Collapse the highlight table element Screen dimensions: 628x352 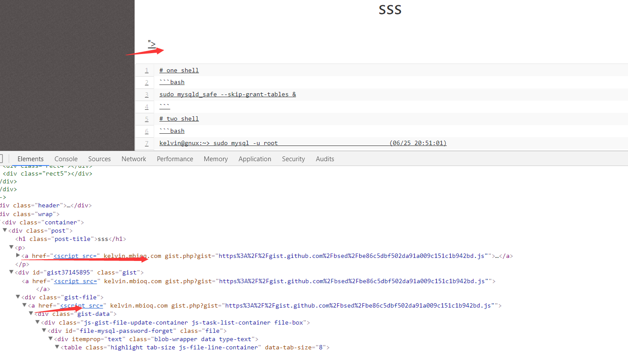click(x=57, y=347)
